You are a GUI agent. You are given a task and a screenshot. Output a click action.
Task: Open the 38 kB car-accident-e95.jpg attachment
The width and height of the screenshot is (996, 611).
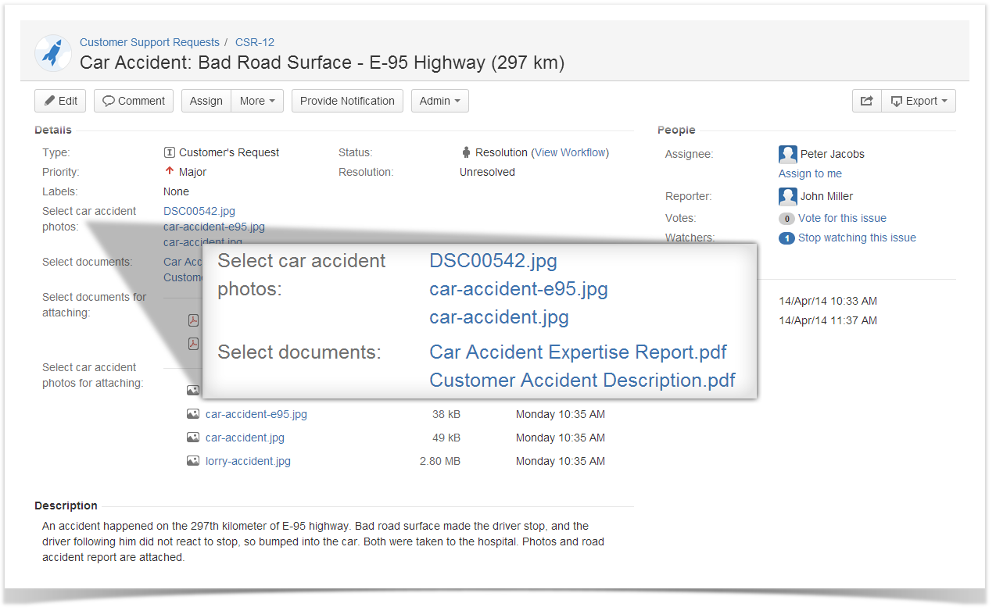point(256,414)
